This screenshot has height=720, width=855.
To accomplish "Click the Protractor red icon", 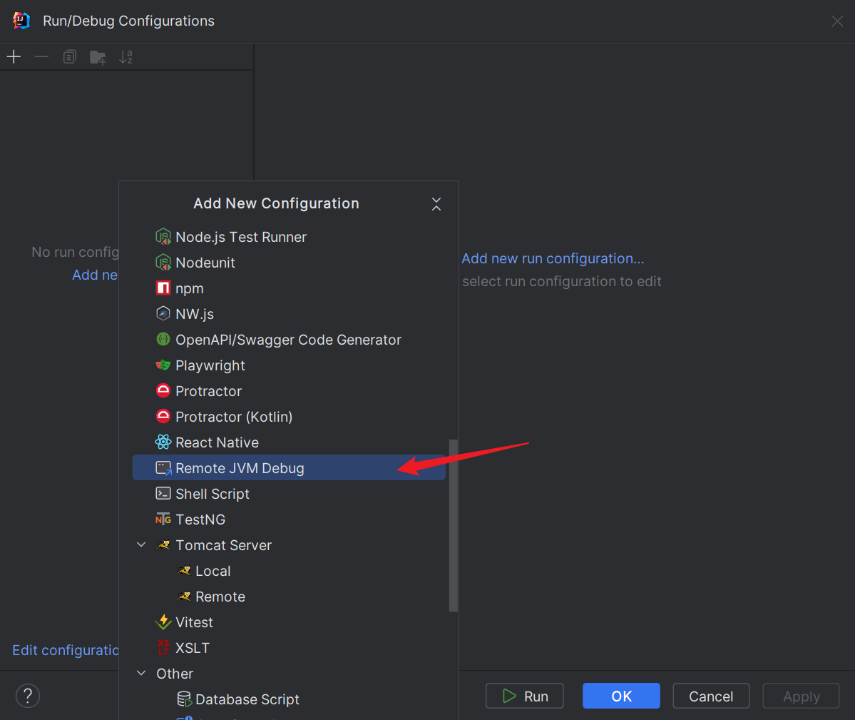I will click(x=163, y=390).
